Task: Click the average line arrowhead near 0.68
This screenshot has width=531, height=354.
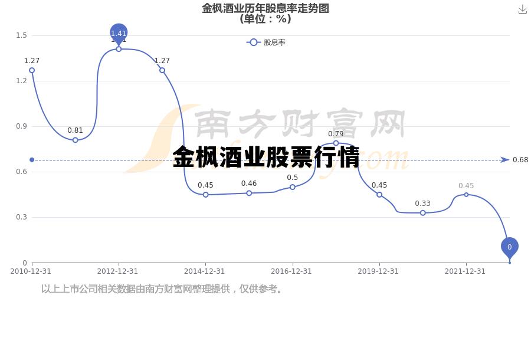Action: click(504, 160)
